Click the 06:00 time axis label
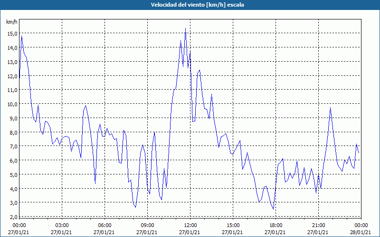The width and height of the screenshot is (380, 237). (104, 226)
